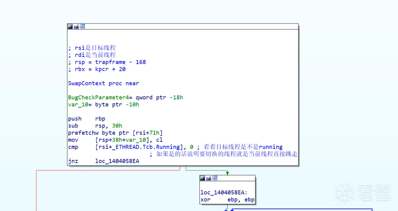
Task: Click cmp [rsi+_ETHREAD.Tcb.Running] instruction
Action: tap(131, 147)
